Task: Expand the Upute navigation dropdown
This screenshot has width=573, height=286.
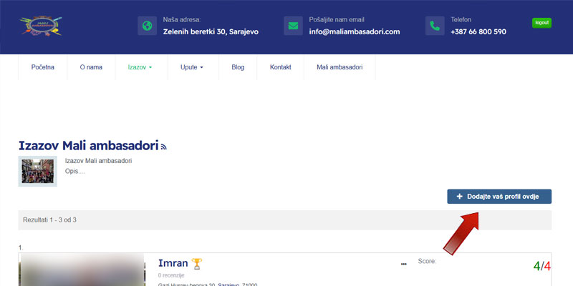Action: 192,67
